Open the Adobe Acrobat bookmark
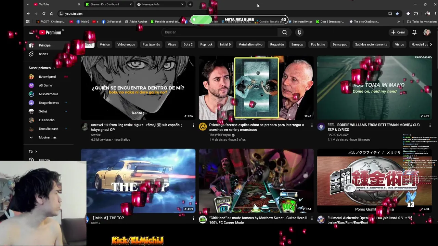 (x=136, y=22)
